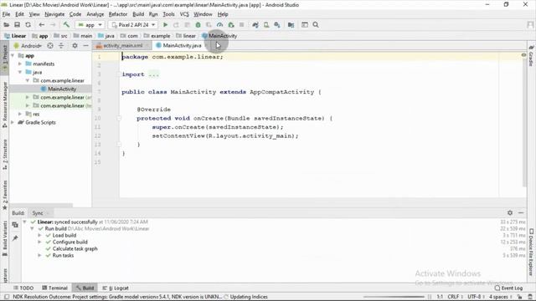536x301 pixels.
Task: Expand the Load build step
Action: tap(39, 235)
